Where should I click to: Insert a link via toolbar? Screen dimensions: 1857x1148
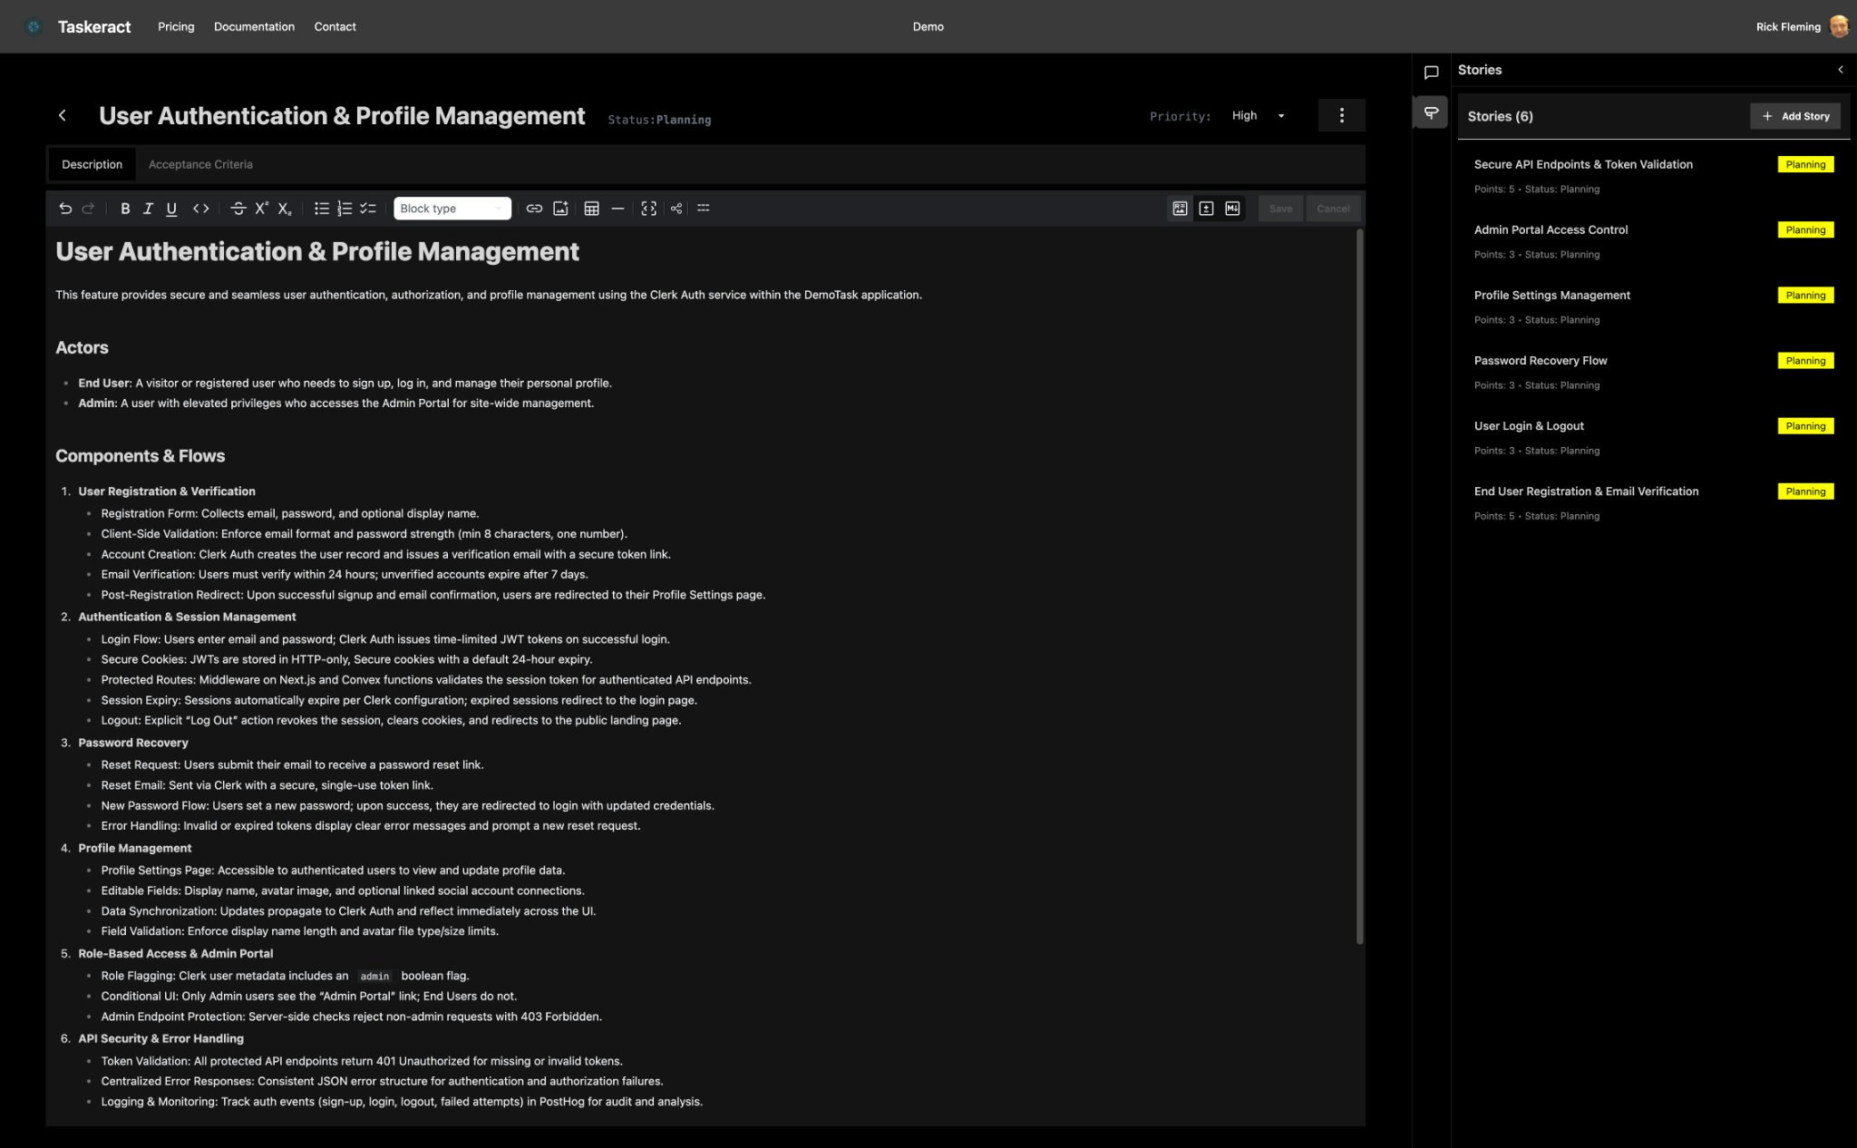(534, 209)
